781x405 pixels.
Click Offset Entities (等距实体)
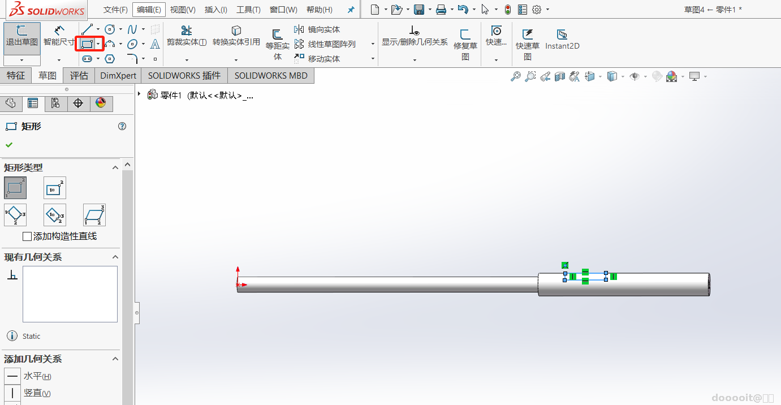click(x=277, y=44)
